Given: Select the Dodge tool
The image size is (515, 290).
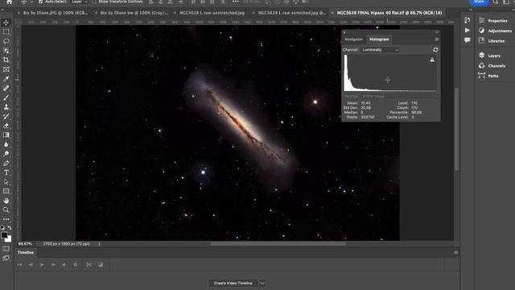Looking at the screenshot, I should point(6,154).
